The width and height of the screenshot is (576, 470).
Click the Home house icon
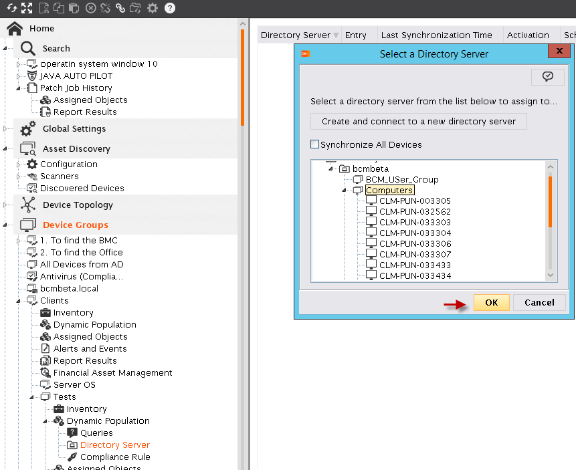point(15,29)
